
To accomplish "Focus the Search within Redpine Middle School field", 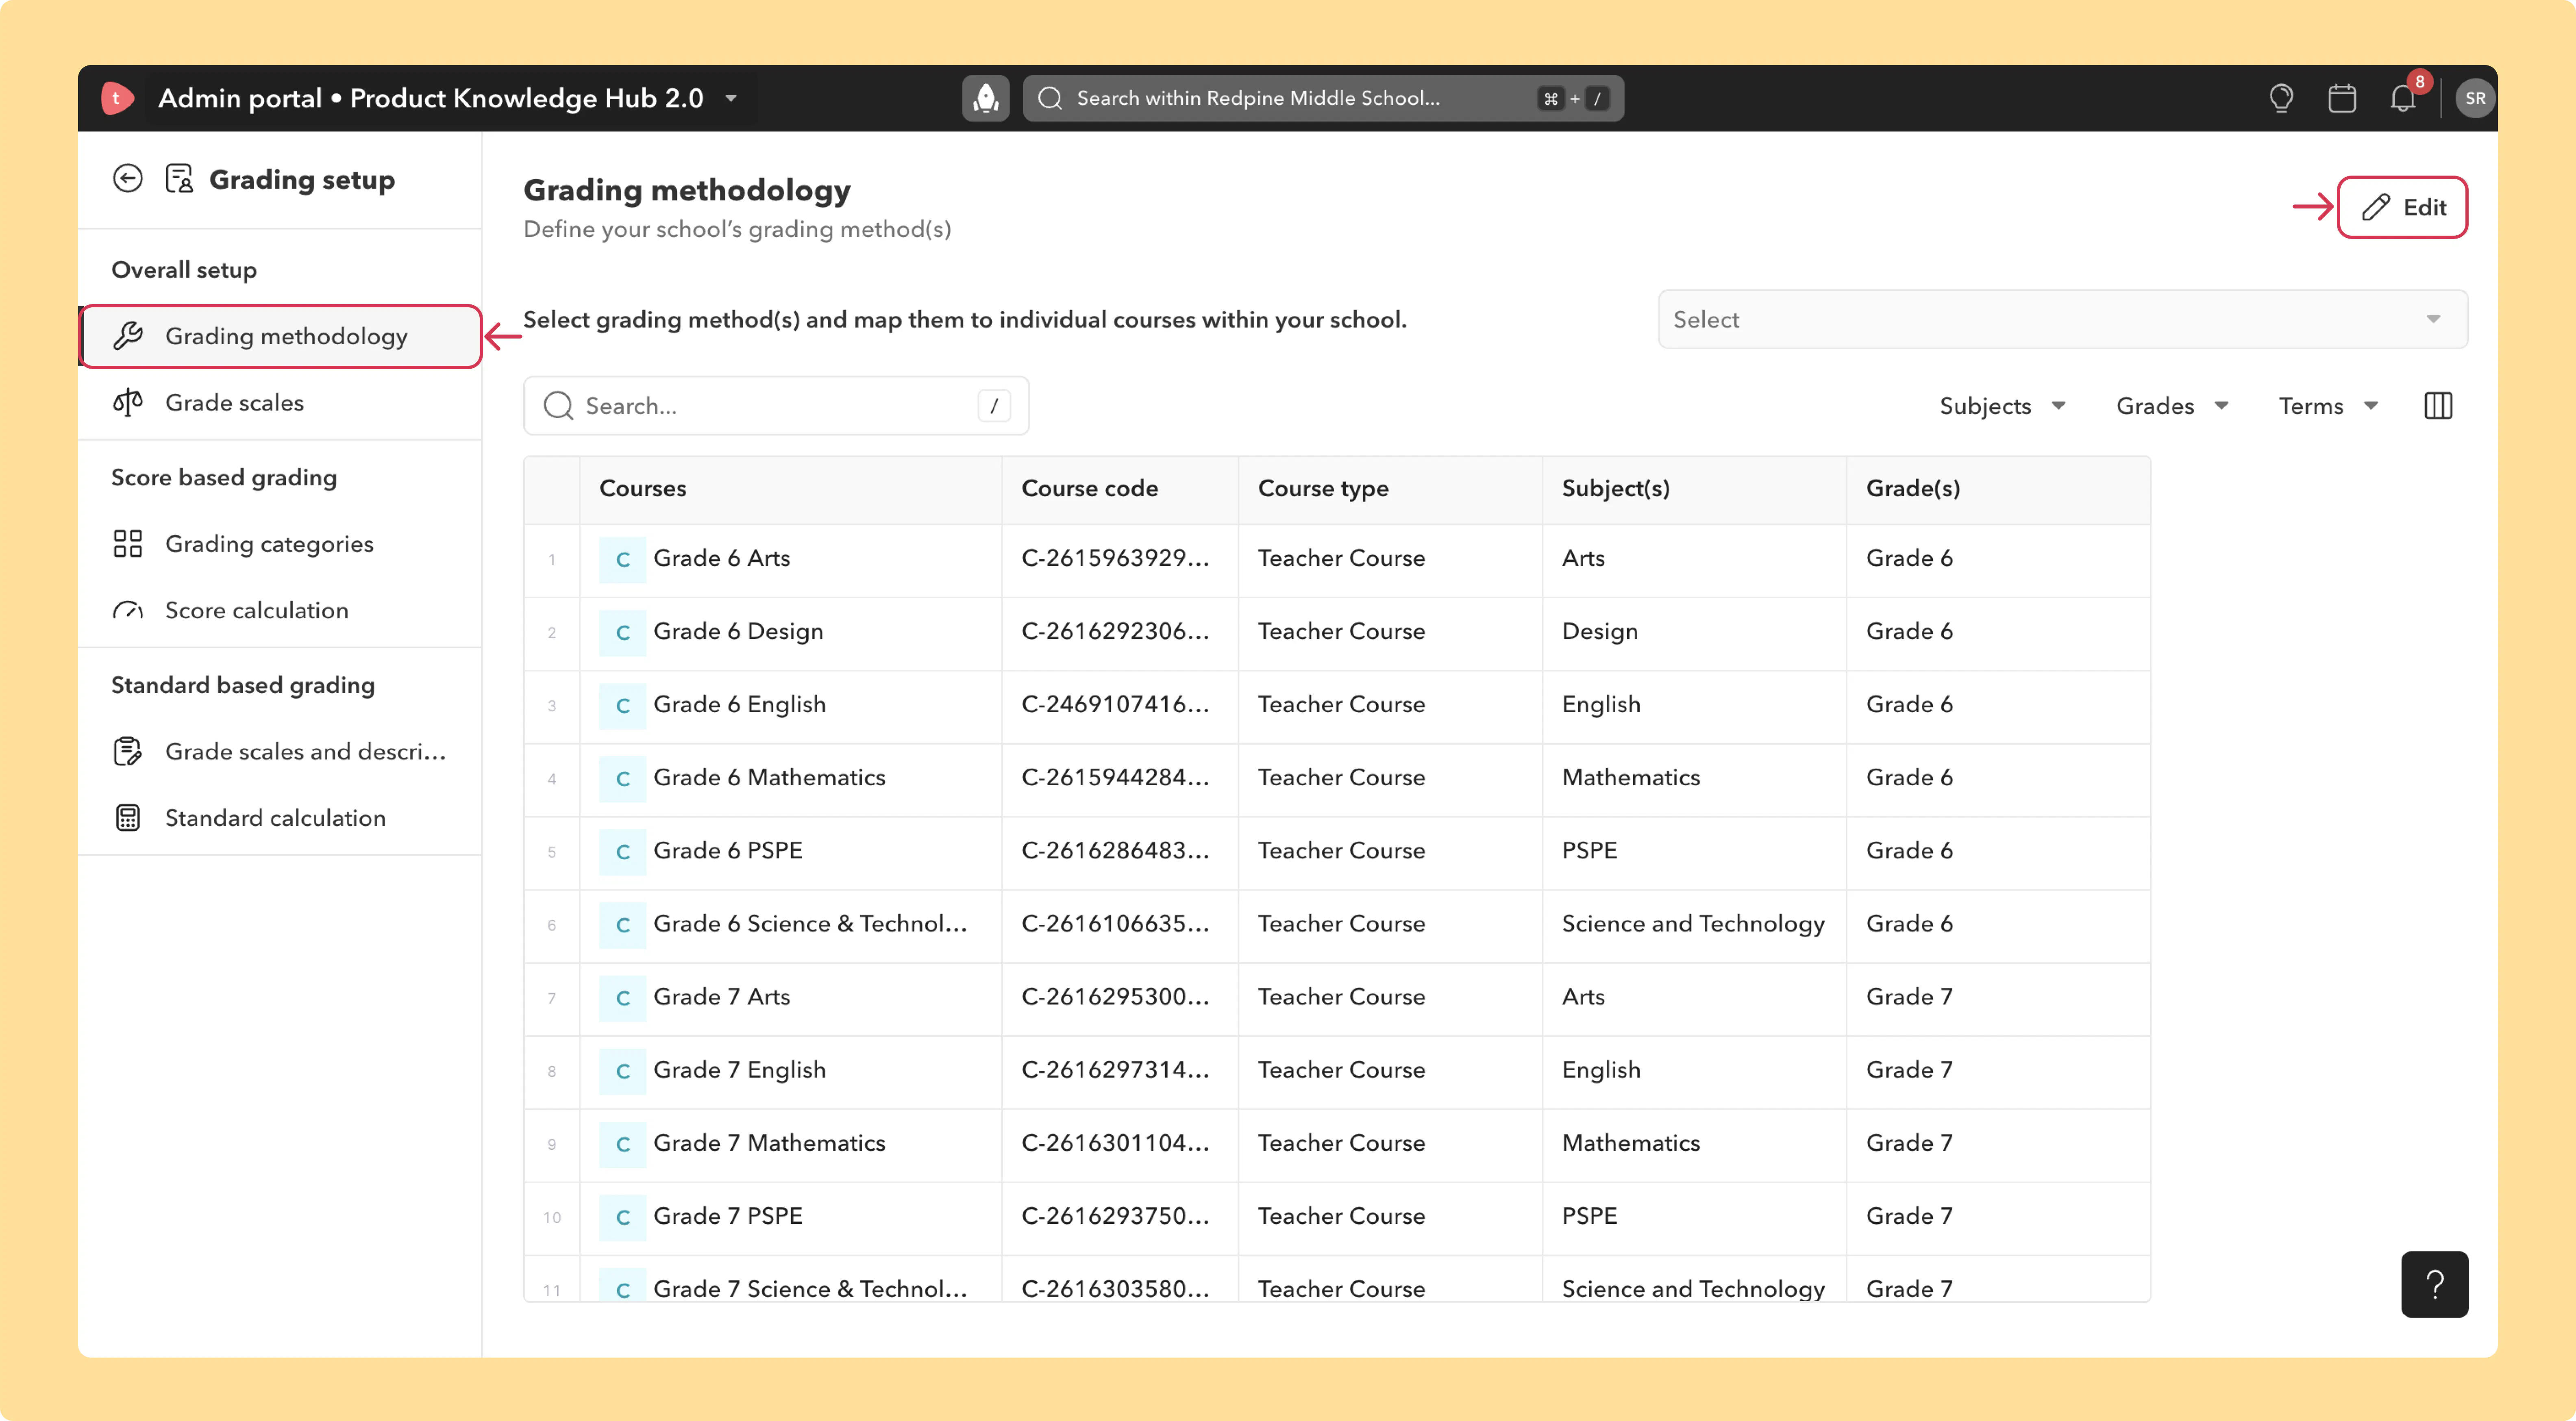I will point(1323,98).
